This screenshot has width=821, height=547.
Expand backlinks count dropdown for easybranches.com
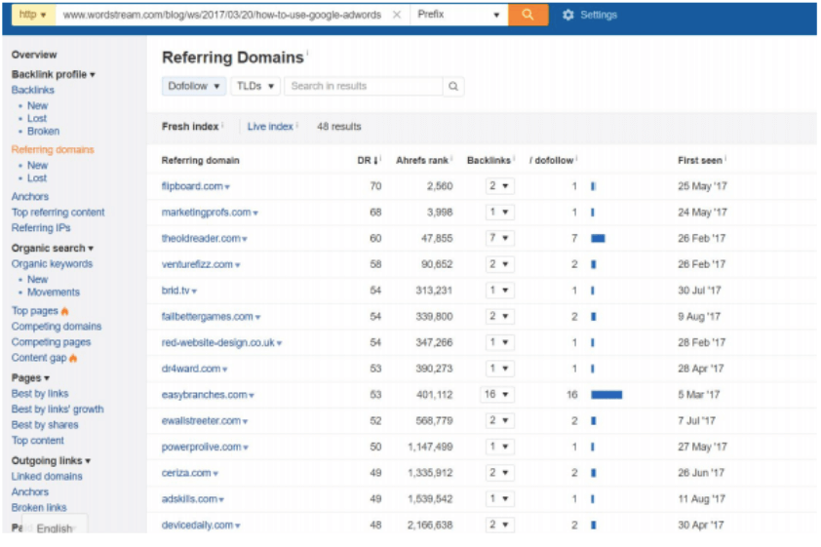498,395
